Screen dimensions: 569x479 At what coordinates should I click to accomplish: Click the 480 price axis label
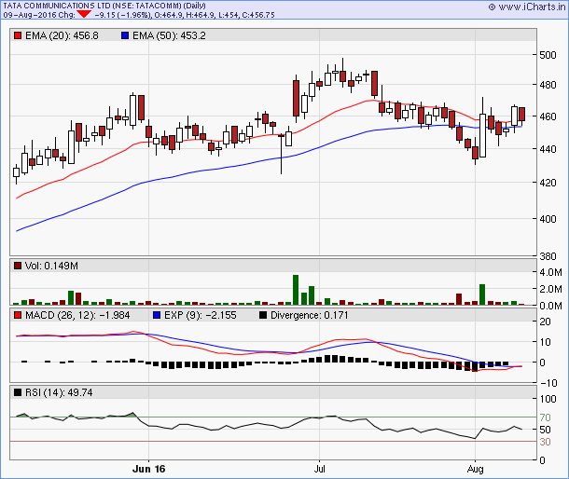tap(548, 85)
